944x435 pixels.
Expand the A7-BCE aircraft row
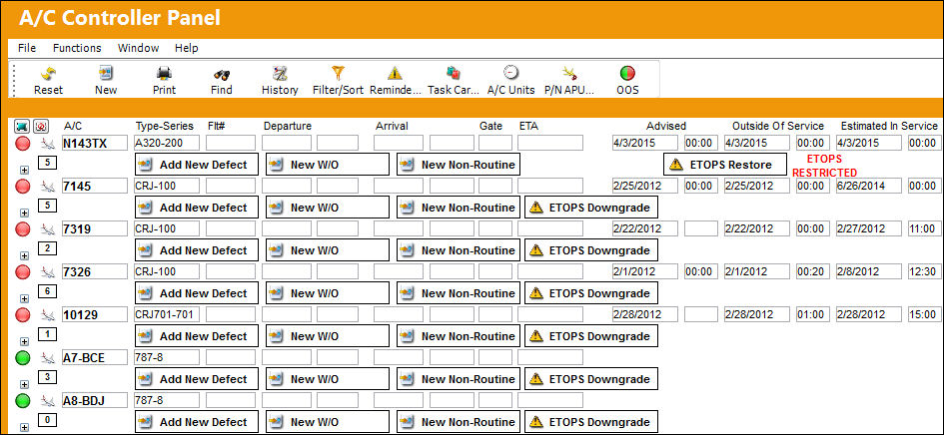tap(24, 384)
